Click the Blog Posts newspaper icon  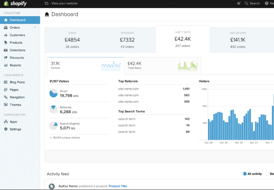[6, 82]
